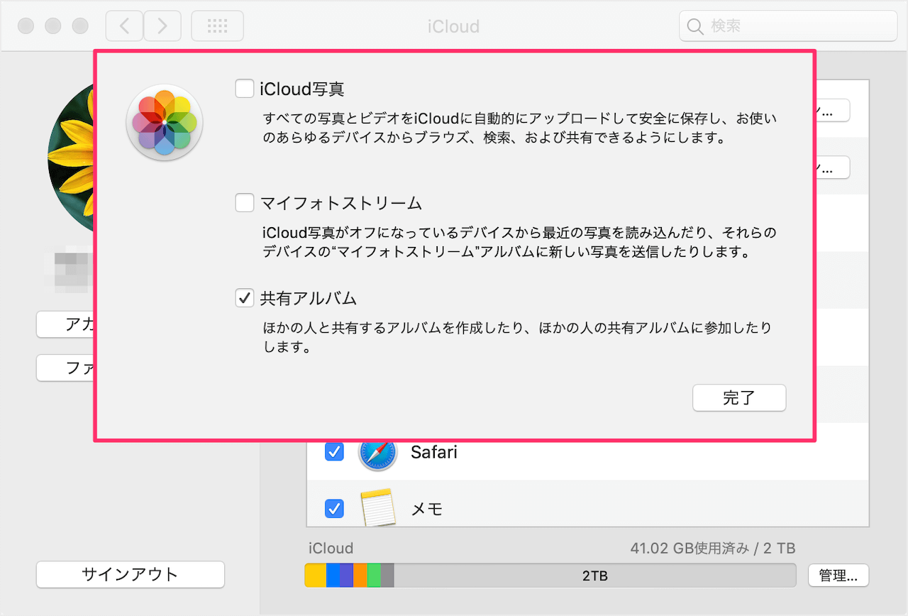Go forward using the right chevron toolbar button
This screenshot has width=908, height=616.
coord(162,26)
